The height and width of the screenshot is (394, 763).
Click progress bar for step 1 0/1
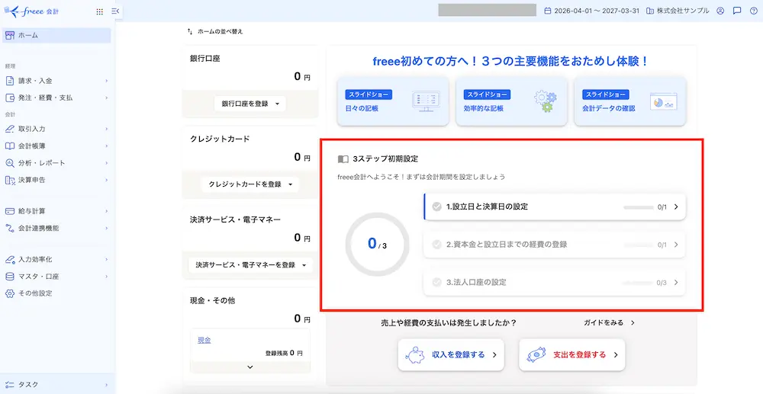[x=639, y=207]
